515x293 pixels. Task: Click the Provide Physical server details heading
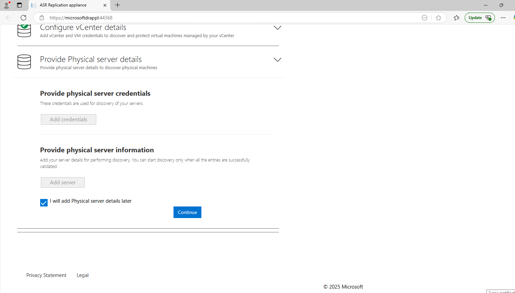[x=91, y=59]
